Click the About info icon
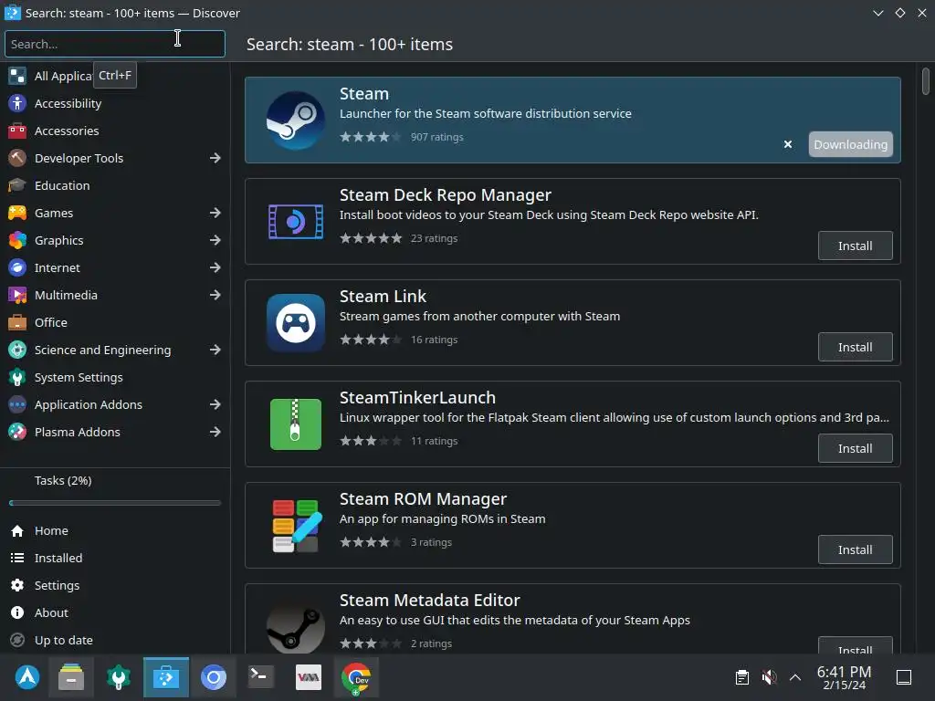The height and width of the screenshot is (701, 935). tap(17, 612)
